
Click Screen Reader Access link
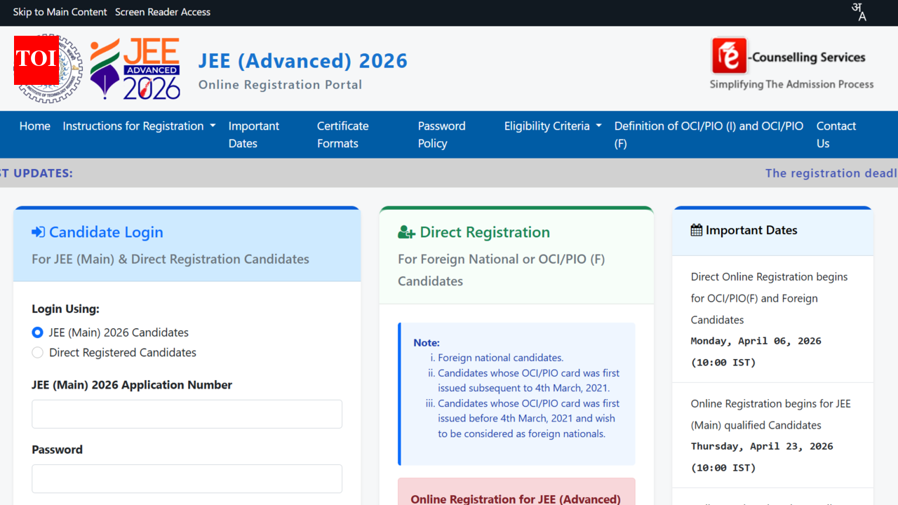163,12
